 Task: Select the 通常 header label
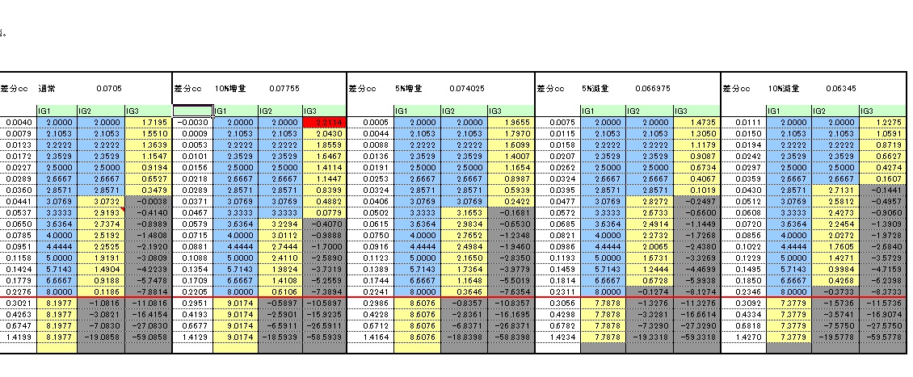click(x=46, y=89)
